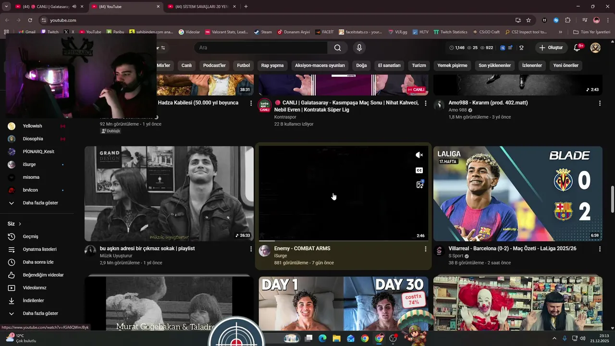
Task: Click the image icon on Enemy preview
Action: 419,185
